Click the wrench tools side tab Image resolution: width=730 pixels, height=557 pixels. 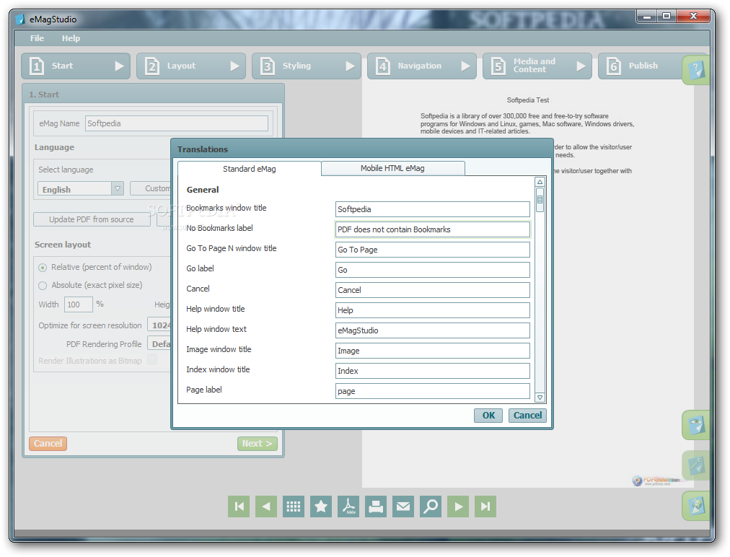click(696, 465)
